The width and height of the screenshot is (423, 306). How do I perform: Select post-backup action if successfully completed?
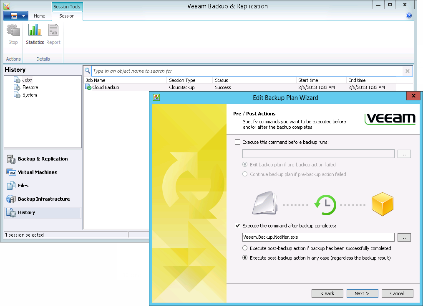(x=245, y=248)
